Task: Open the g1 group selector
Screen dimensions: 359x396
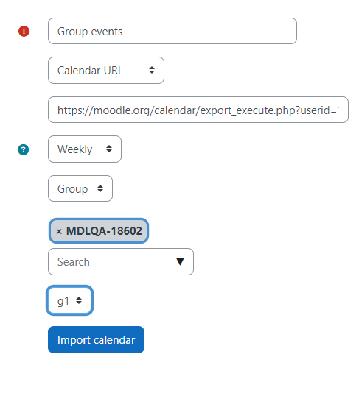Action: (x=69, y=300)
